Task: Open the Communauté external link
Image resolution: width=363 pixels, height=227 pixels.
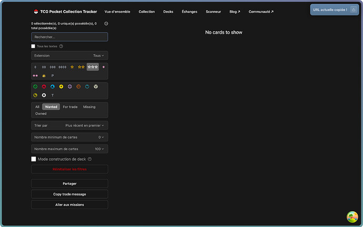Action: pyautogui.click(x=261, y=12)
